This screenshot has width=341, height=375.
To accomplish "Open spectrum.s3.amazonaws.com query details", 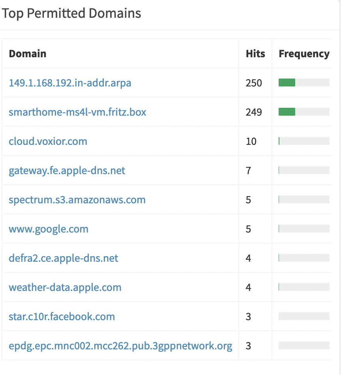I will (x=77, y=200).
